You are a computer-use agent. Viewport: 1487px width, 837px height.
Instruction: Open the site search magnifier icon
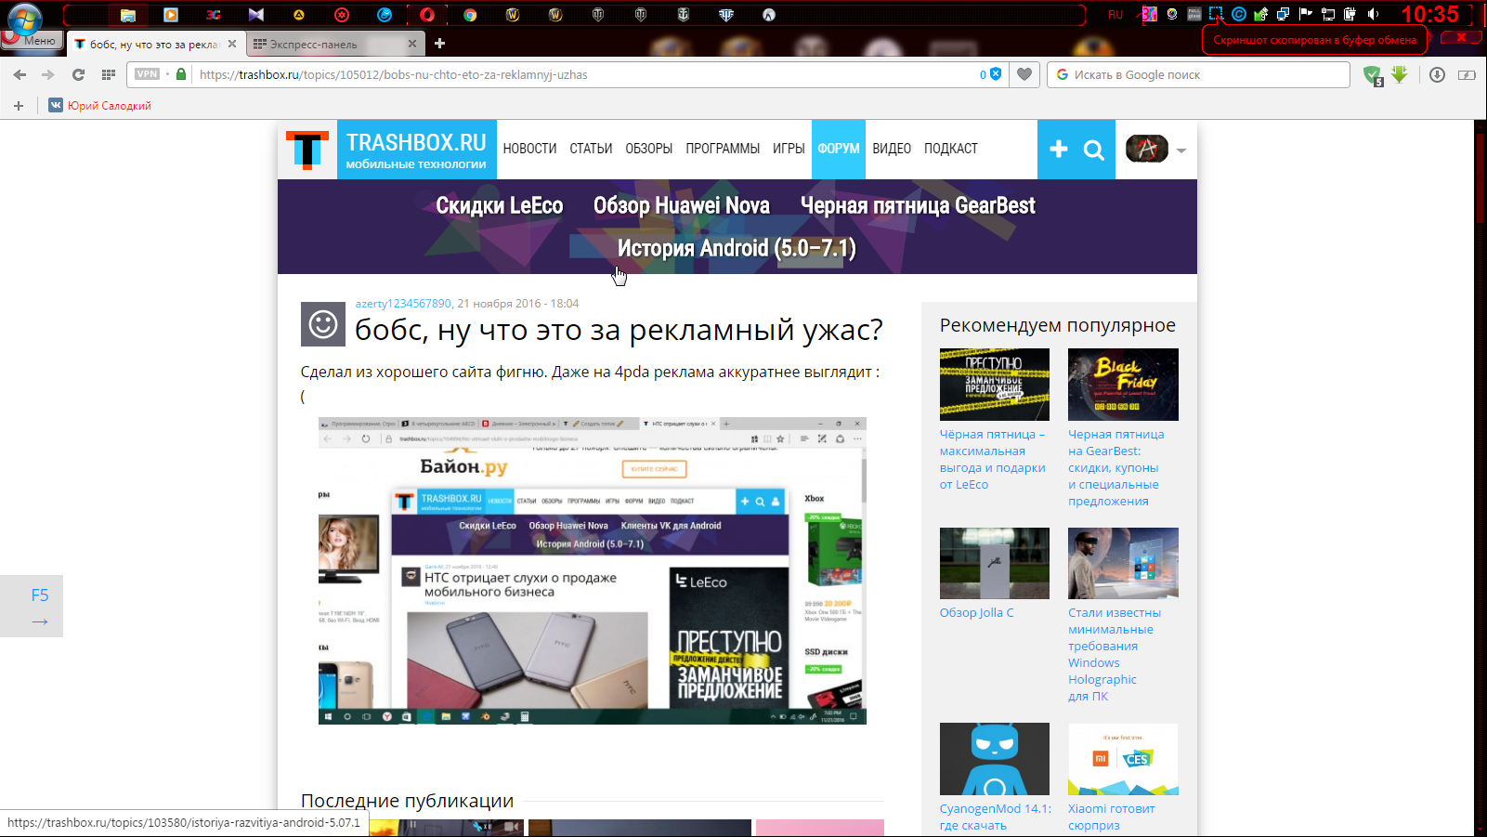point(1094,150)
